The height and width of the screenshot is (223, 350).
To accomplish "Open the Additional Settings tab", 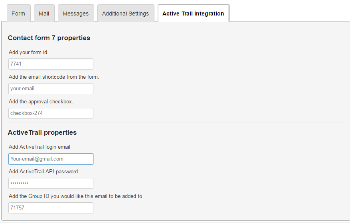I will pos(125,14).
